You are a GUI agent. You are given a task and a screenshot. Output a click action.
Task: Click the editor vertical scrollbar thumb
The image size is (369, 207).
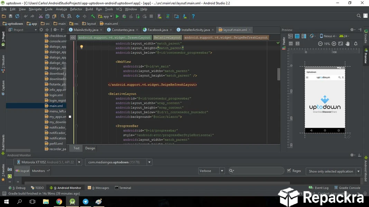click(x=279, y=74)
